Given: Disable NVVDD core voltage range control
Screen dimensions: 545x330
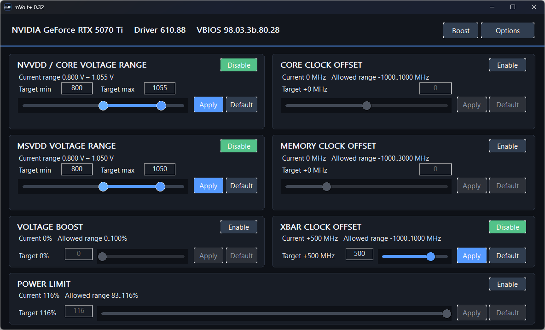Looking at the screenshot, I should [239, 65].
